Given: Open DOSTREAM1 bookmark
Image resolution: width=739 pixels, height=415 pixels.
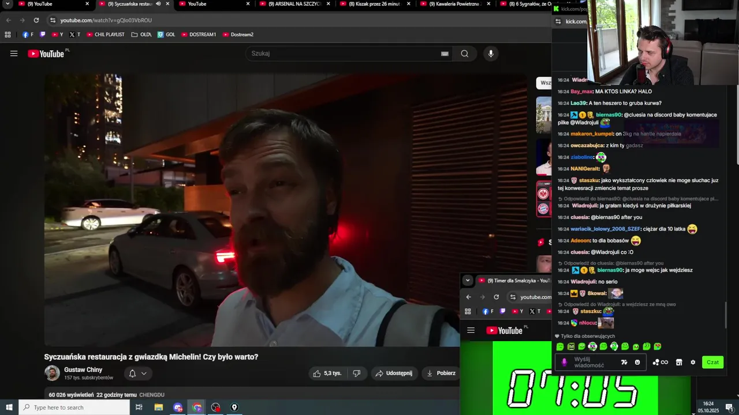Looking at the screenshot, I should pos(199,35).
